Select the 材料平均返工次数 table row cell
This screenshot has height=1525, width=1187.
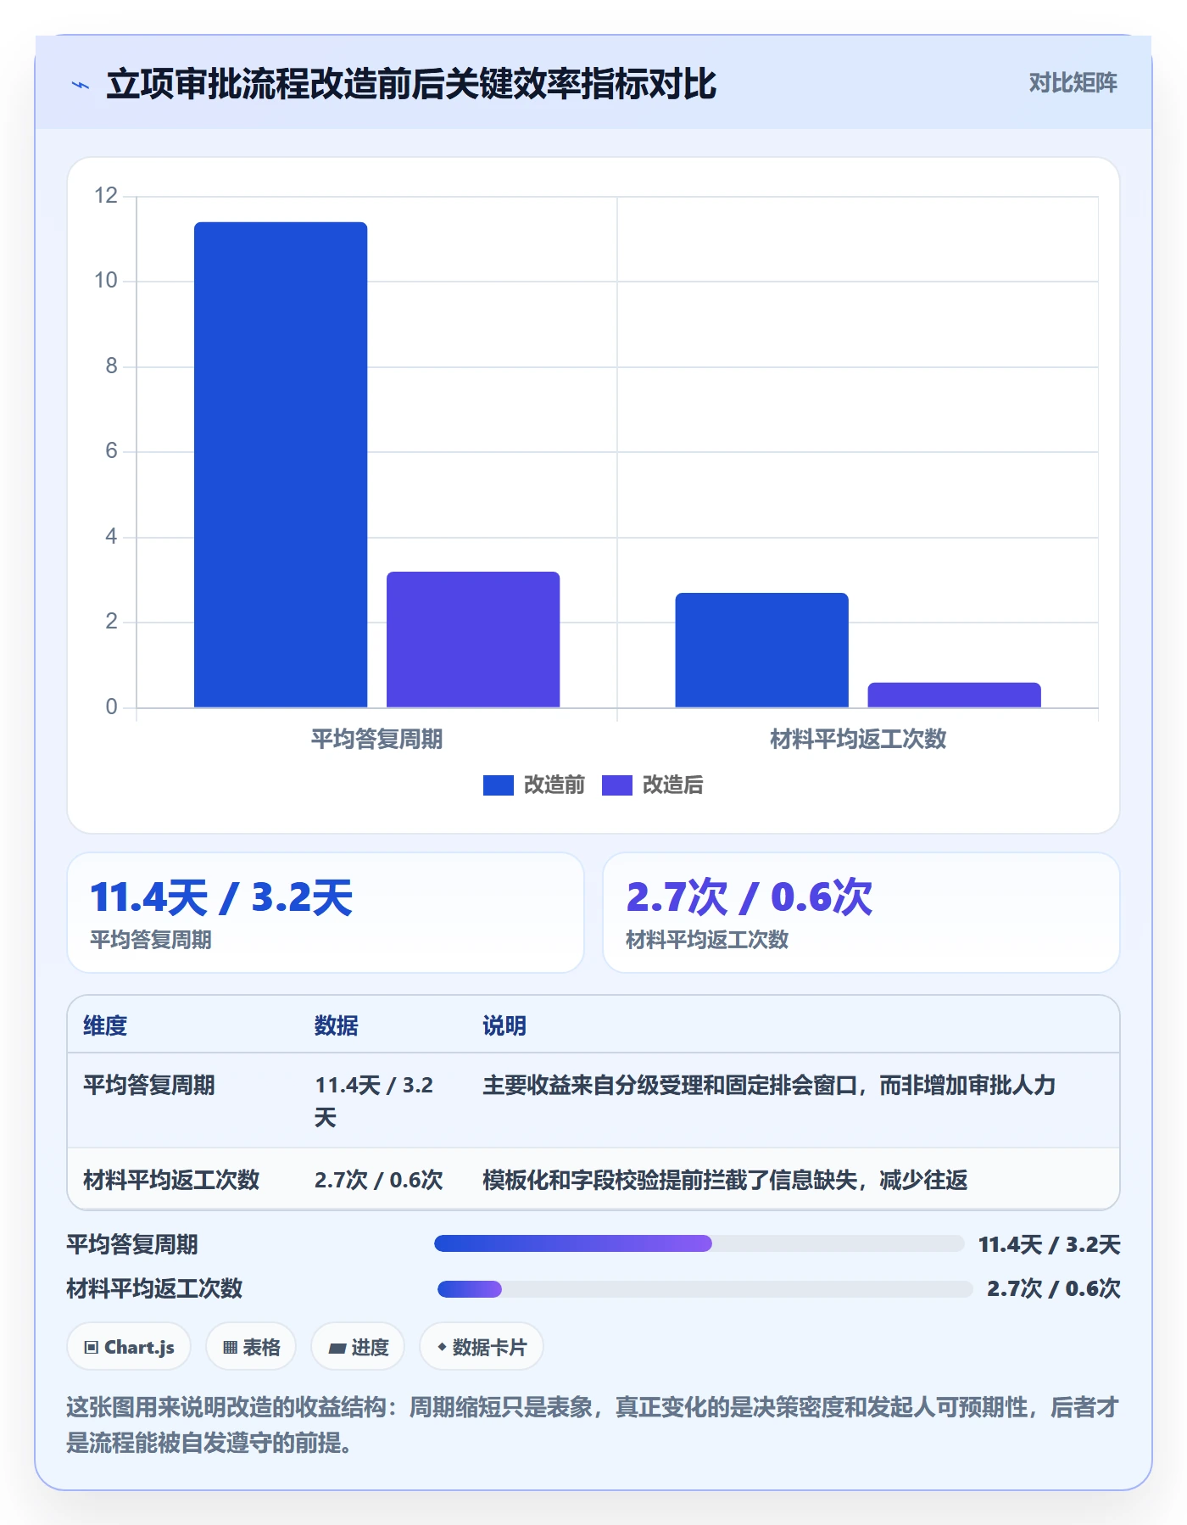click(171, 1180)
